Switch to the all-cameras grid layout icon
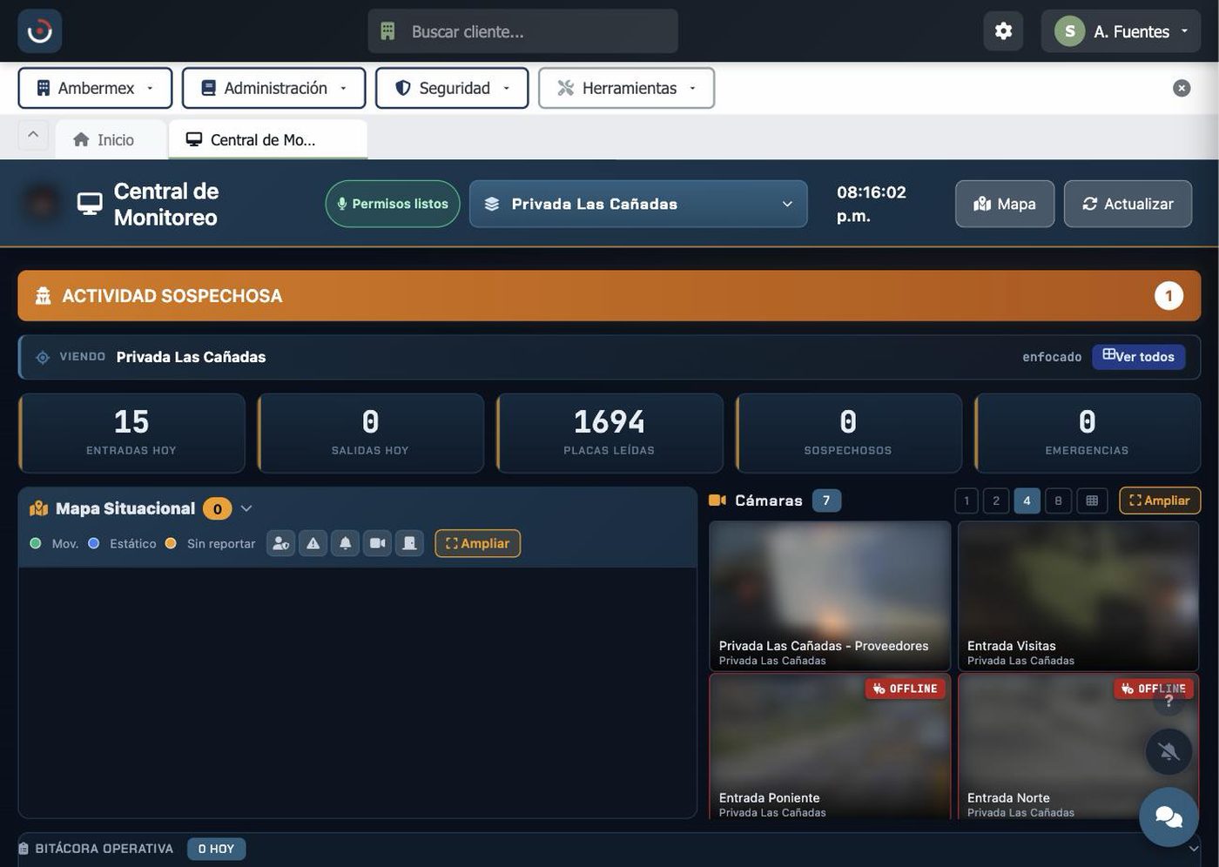Screen dimensions: 1219x867 pyautogui.click(x=1092, y=501)
